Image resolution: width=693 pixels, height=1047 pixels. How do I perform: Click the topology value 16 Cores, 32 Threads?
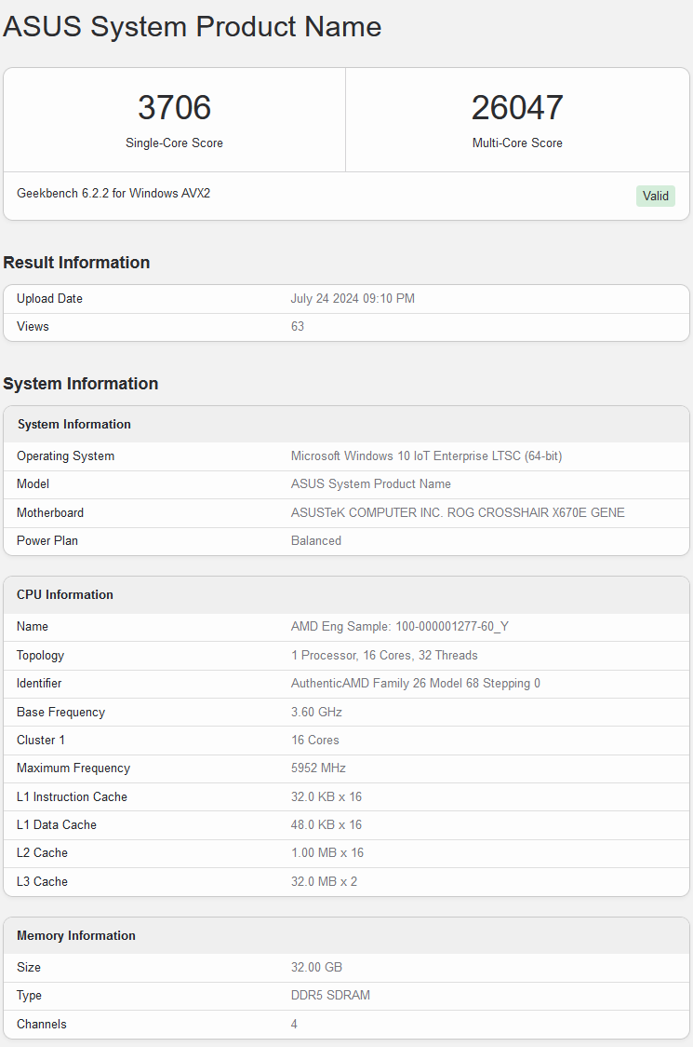(384, 655)
